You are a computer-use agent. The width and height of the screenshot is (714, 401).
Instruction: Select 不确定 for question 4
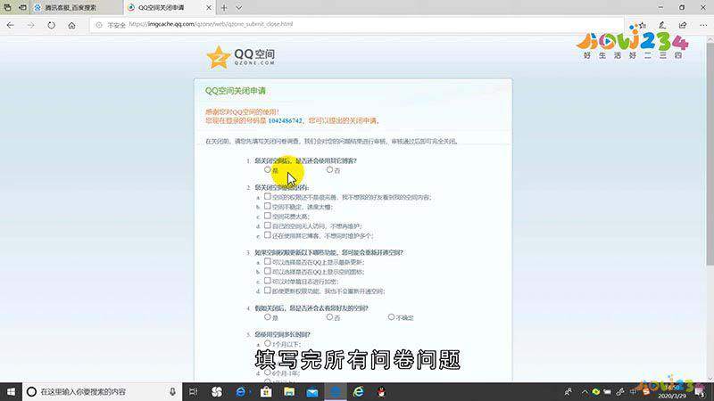[391, 317]
